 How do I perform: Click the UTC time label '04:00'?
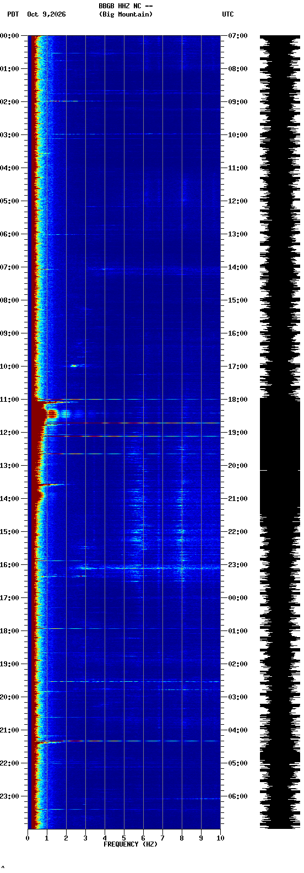238,730
